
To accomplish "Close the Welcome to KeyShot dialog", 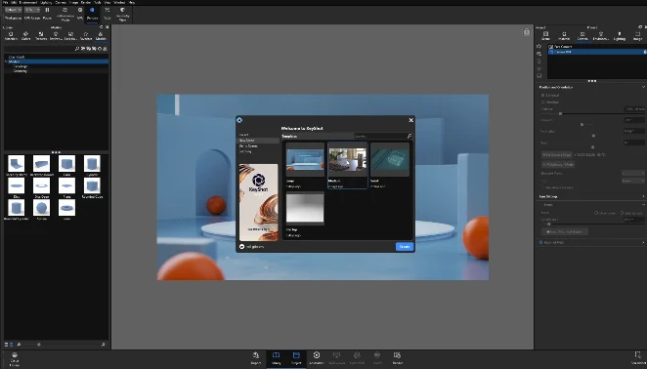I will click(x=411, y=120).
